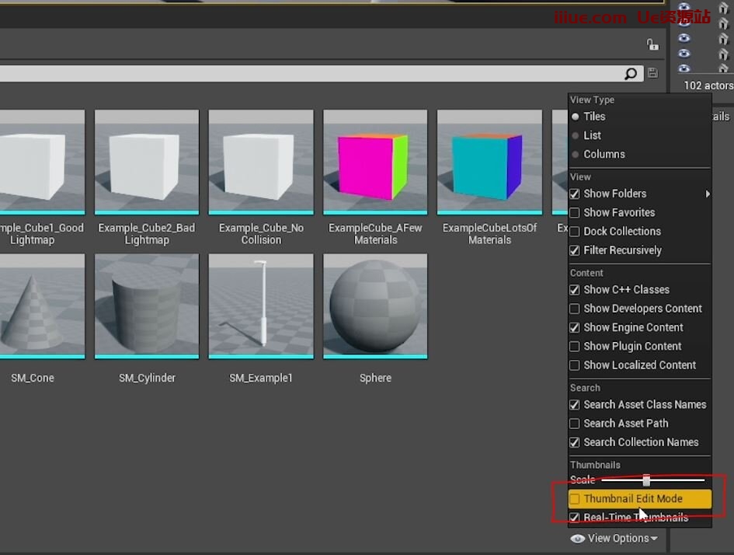This screenshot has height=555, width=734.
Task: Enable Show Plugin Content checkbox
Action: (x=575, y=347)
